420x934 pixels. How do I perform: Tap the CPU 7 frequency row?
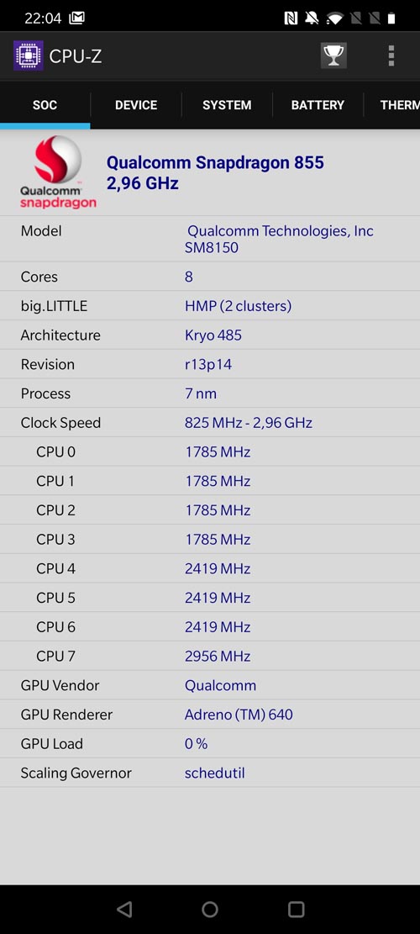(x=210, y=657)
